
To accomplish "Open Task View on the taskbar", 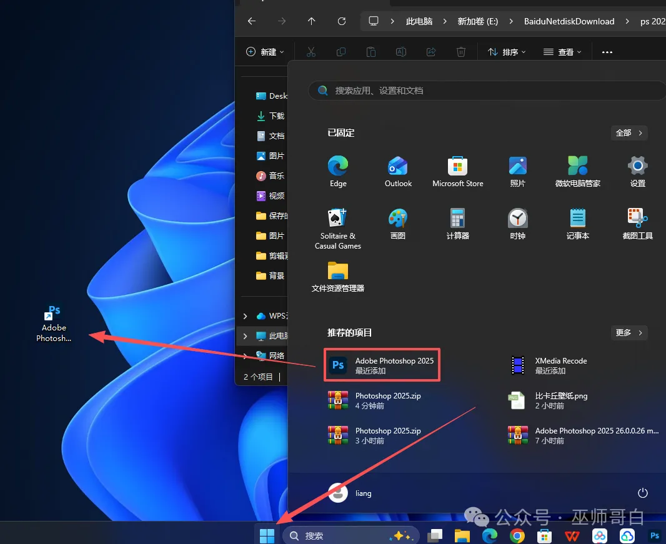I will click(435, 536).
